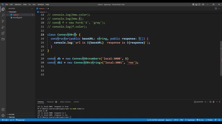Toggle bottom panel layout button
The width and height of the screenshot is (222, 124).
[x=196, y=4]
